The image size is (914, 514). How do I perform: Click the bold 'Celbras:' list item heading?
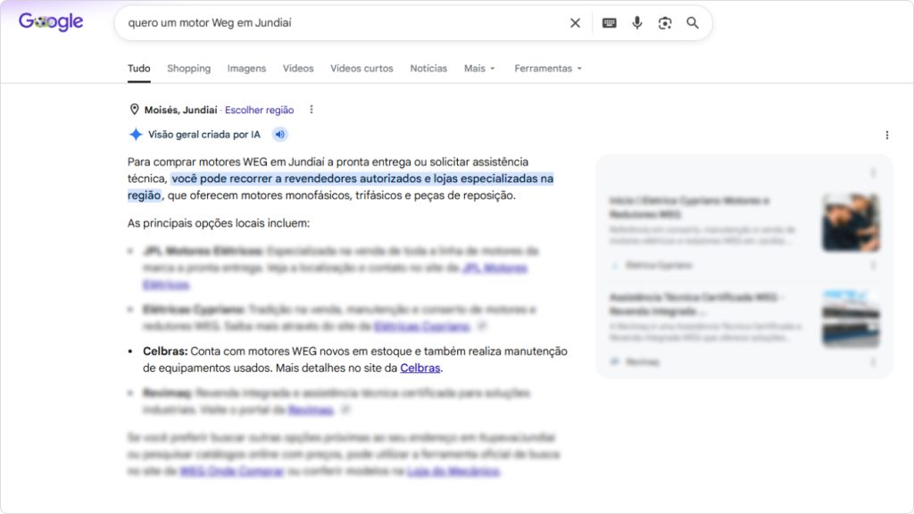pos(165,351)
